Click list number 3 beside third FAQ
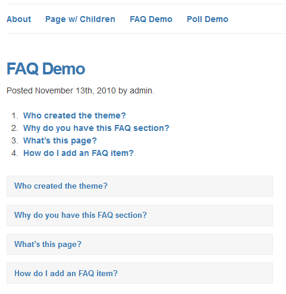The width and height of the screenshot is (286, 294). click(15, 140)
